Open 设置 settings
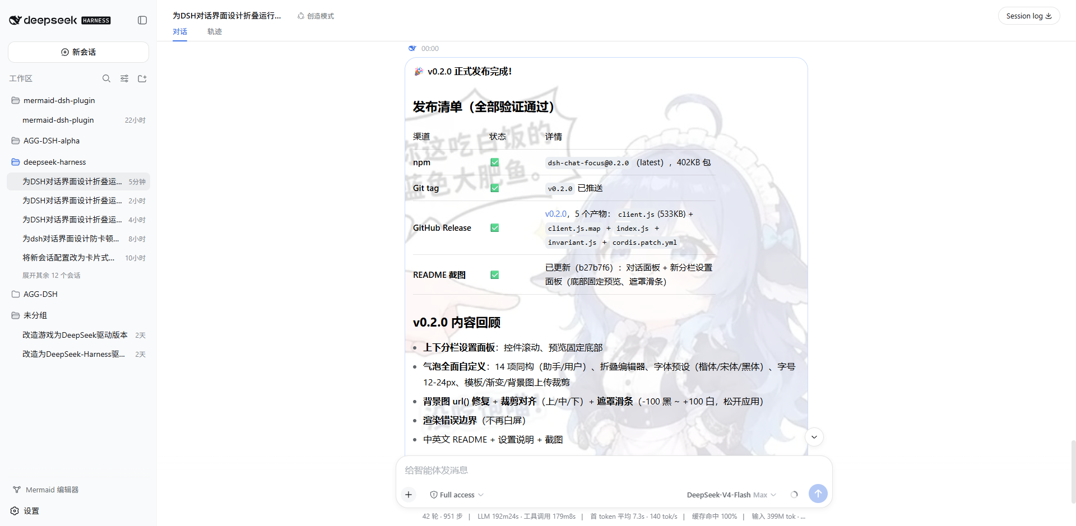The image size is (1076, 526). (x=25, y=511)
